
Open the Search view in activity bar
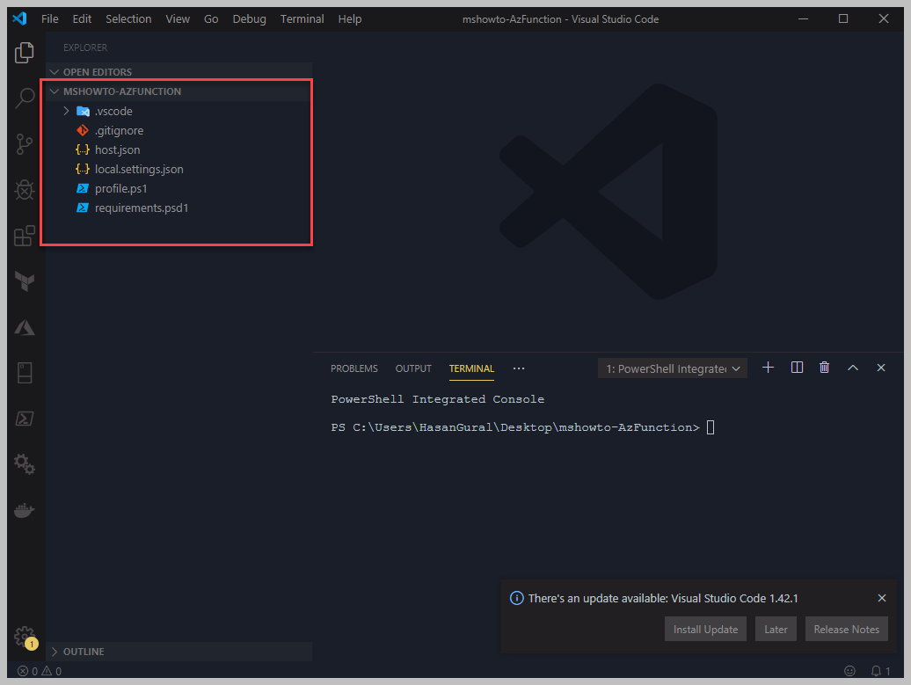(25, 98)
